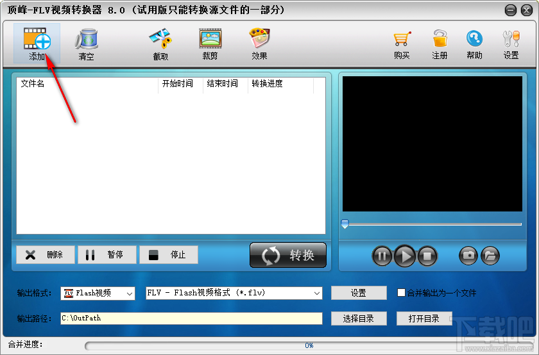The image size is (539, 355).
Task: Open 帮助 (Help) question mark icon
Action: (474, 45)
